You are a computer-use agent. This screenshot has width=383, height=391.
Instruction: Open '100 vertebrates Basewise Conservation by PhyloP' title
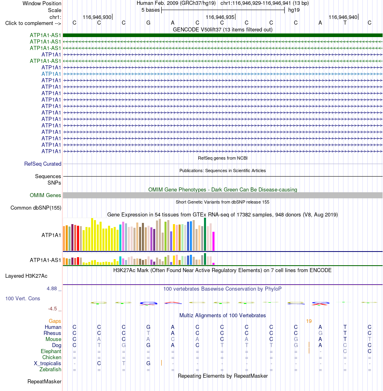[x=223, y=289]
